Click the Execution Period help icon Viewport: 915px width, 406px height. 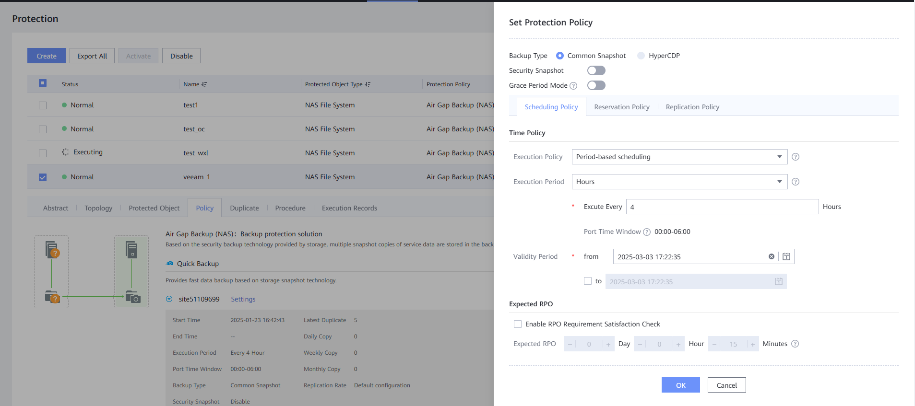tap(796, 182)
